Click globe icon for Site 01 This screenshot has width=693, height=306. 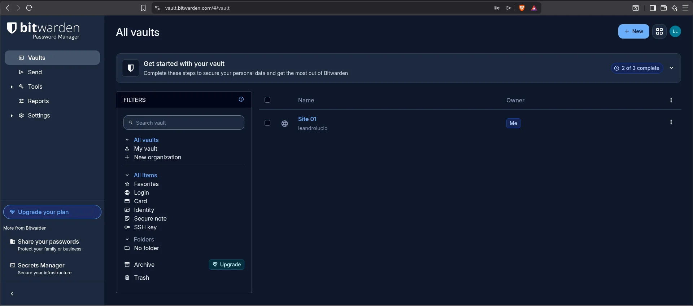click(x=285, y=124)
